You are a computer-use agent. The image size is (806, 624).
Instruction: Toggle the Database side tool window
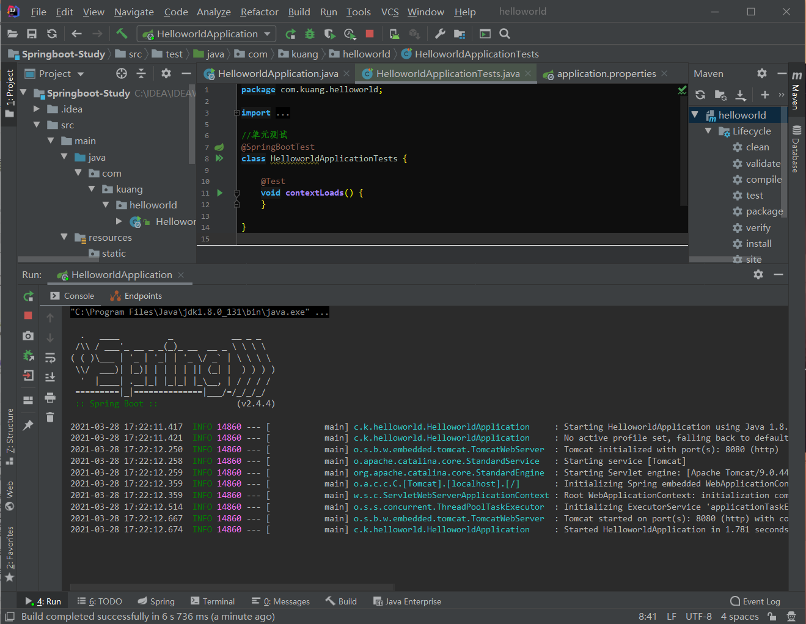pos(796,149)
